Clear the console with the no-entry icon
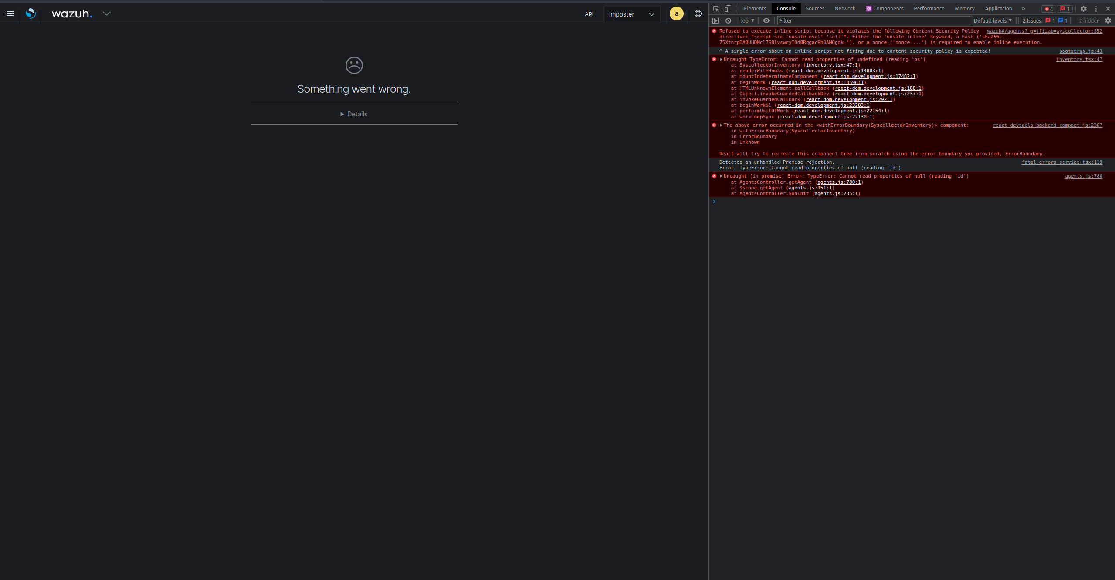 pyautogui.click(x=728, y=20)
